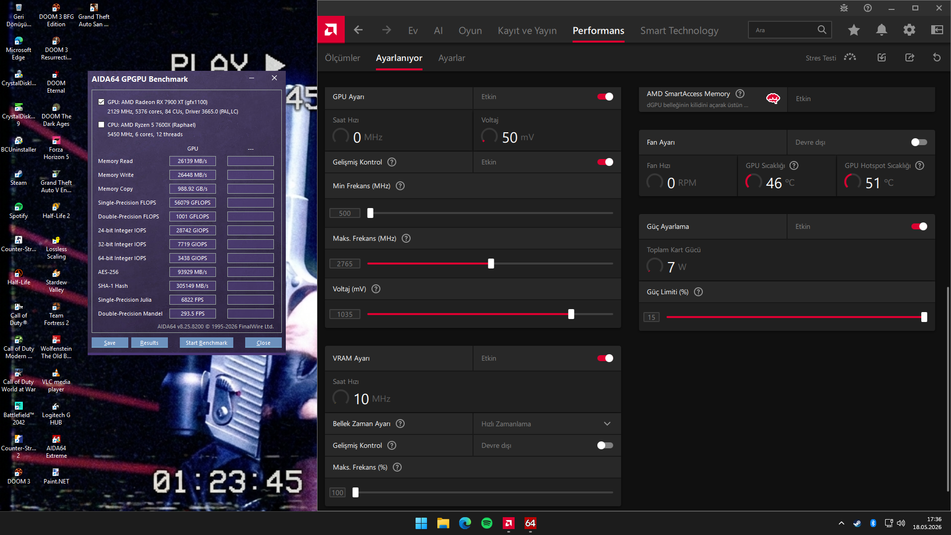The image size is (951, 535).
Task: Click Maks. Frekans value box 2765
Action: pos(345,264)
